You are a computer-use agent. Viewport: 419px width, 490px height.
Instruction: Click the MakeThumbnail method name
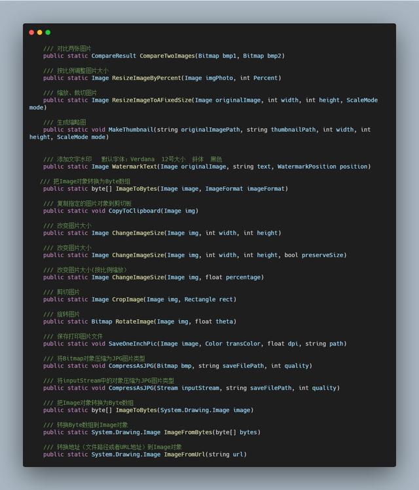pyautogui.click(x=131, y=130)
